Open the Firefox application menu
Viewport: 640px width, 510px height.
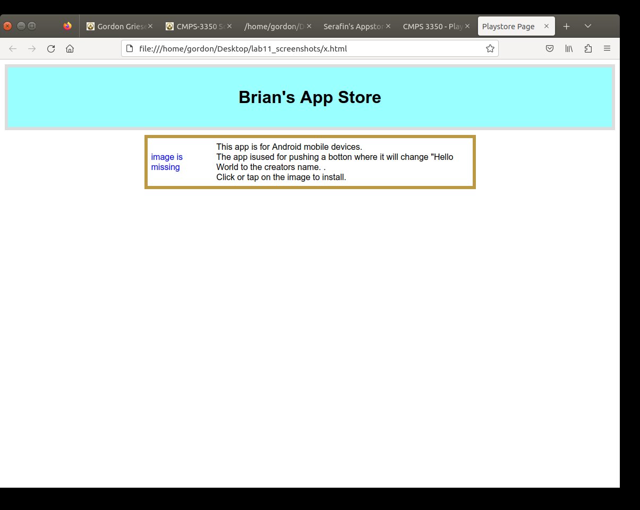[x=607, y=49]
